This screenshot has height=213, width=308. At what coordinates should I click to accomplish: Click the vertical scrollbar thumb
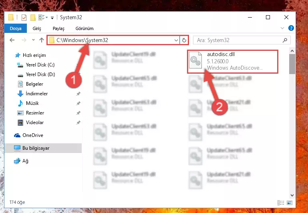click(x=292, y=64)
